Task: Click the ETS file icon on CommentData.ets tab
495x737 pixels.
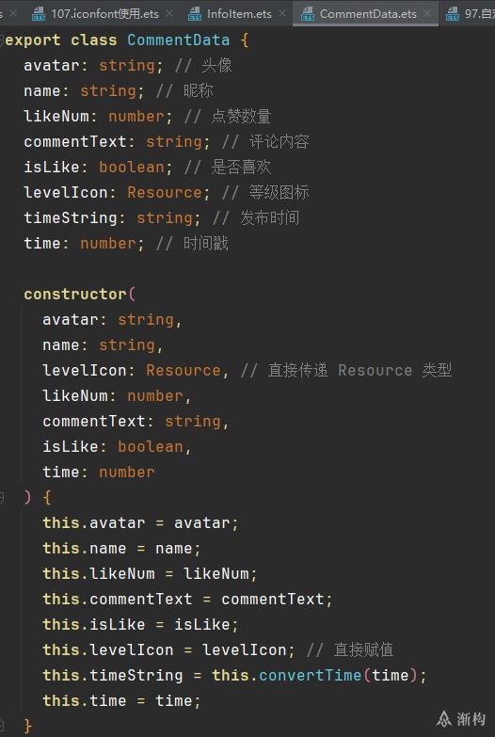Action: (308, 14)
